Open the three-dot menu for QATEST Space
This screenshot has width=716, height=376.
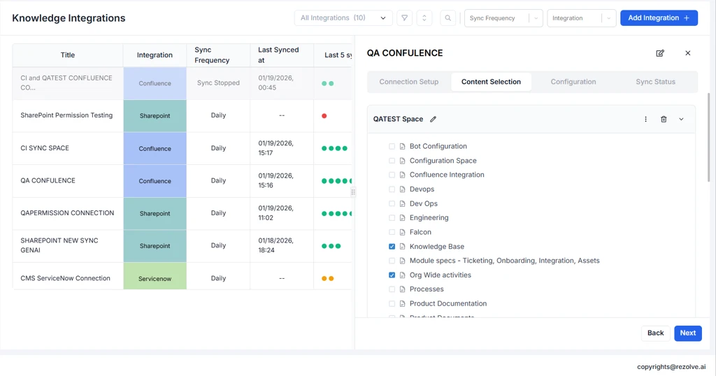(645, 120)
